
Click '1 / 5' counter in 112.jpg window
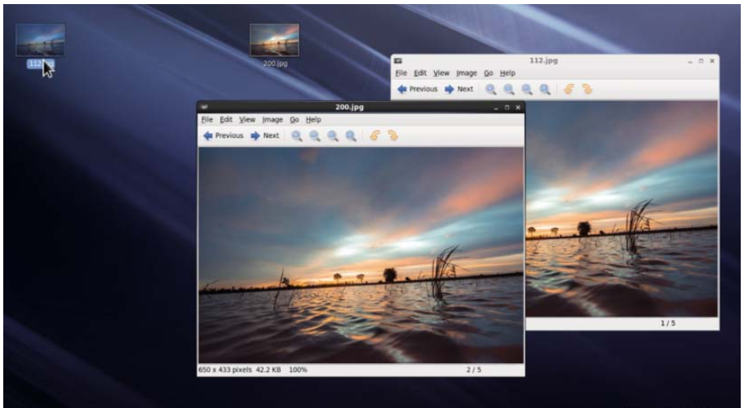tap(668, 323)
